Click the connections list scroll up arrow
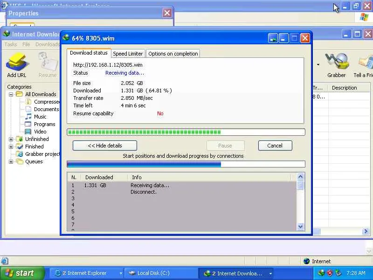 [300, 176]
